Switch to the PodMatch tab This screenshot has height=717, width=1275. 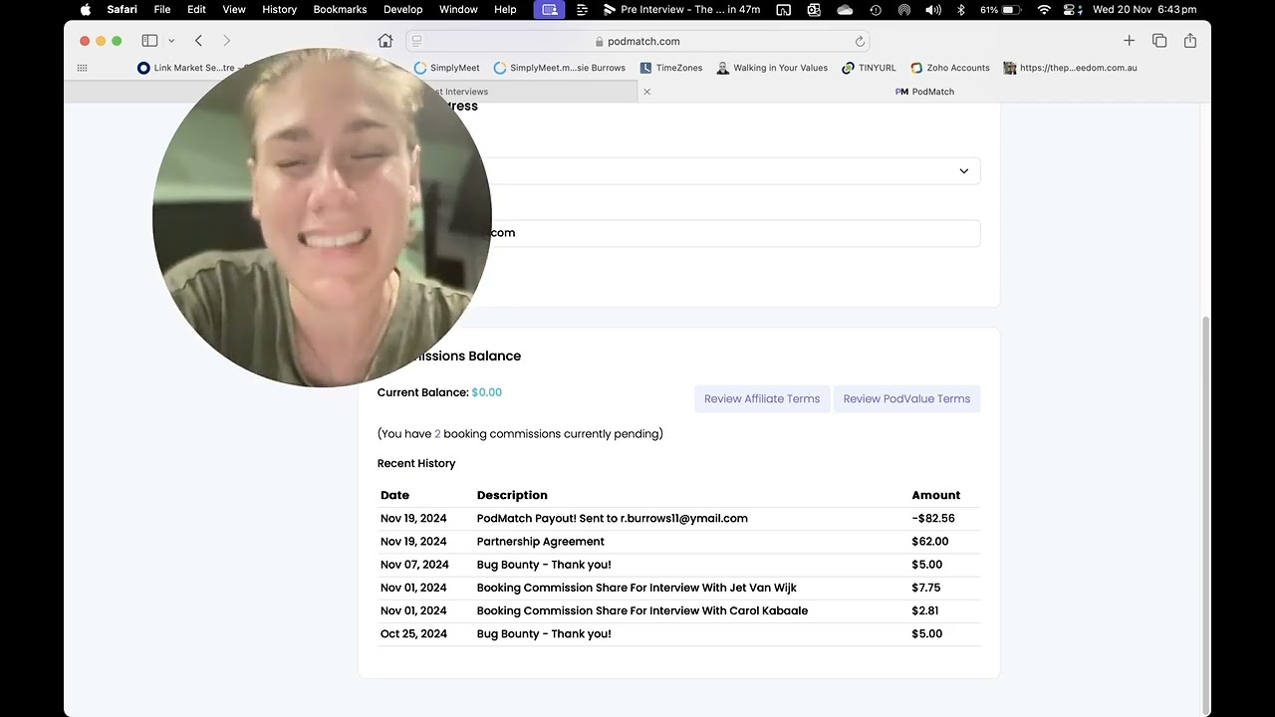coord(924,92)
